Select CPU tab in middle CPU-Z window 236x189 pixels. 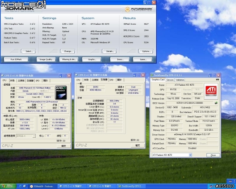(x=78, y=80)
